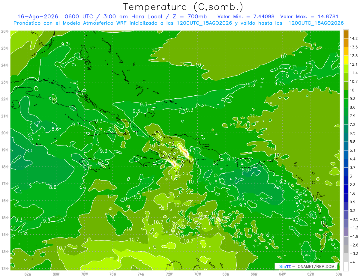360x278 pixels.
Task: Click the '7.2' color legend value
Action: [353, 124]
